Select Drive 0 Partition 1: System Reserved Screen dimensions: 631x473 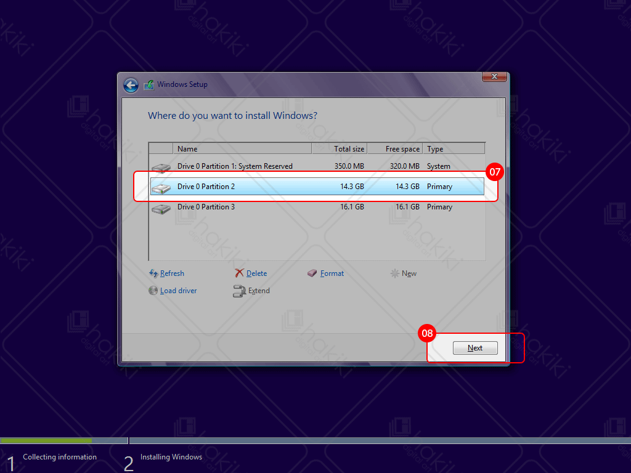point(317,166)
